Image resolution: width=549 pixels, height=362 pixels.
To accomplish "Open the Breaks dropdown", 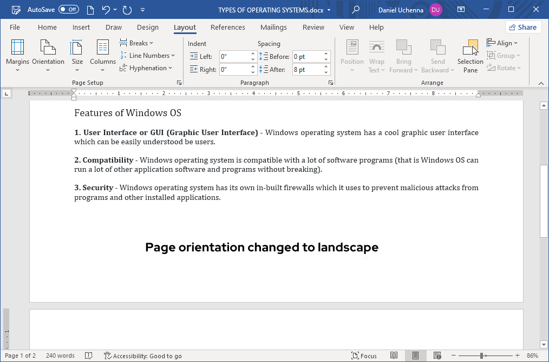I will click(137, 43).
